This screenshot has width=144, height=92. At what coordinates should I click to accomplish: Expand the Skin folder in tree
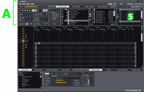point(67,19)
